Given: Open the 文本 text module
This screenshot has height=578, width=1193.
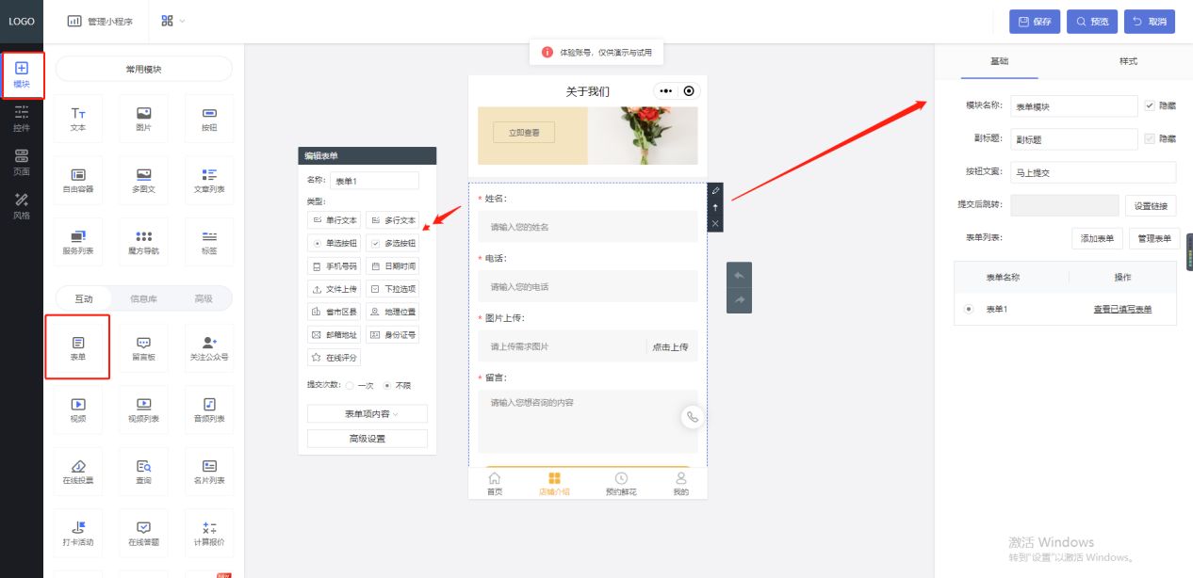Looking at the screenshot, I should coord(77,117).
